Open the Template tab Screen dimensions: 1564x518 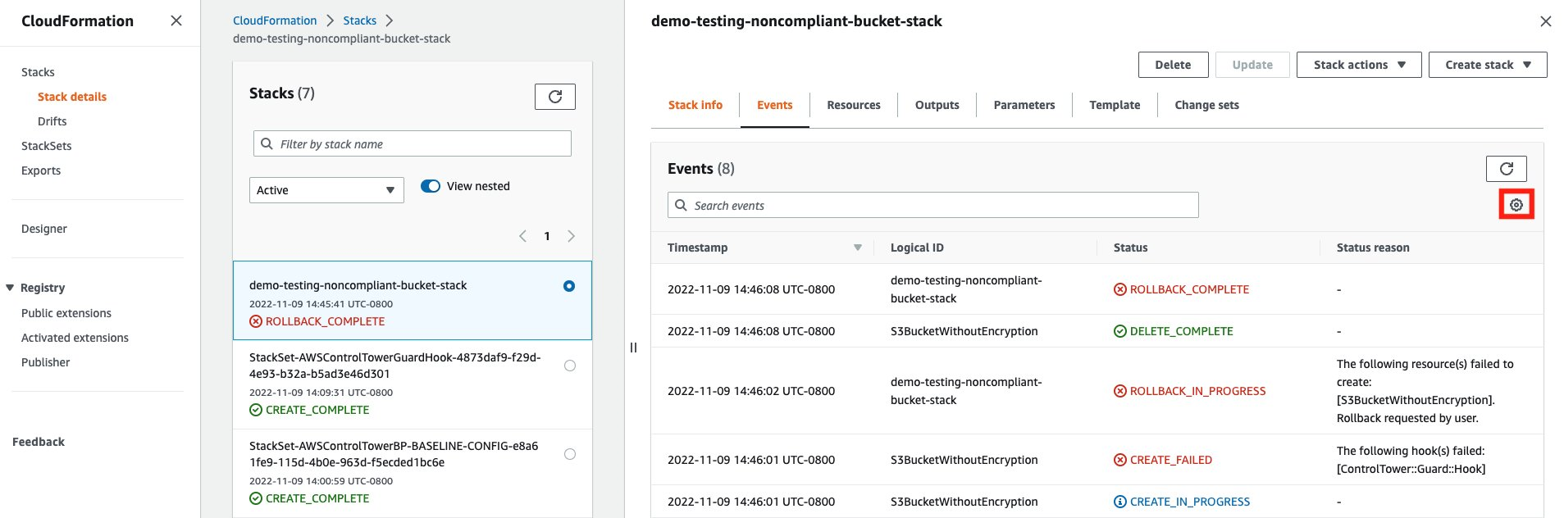point(1115,105)
